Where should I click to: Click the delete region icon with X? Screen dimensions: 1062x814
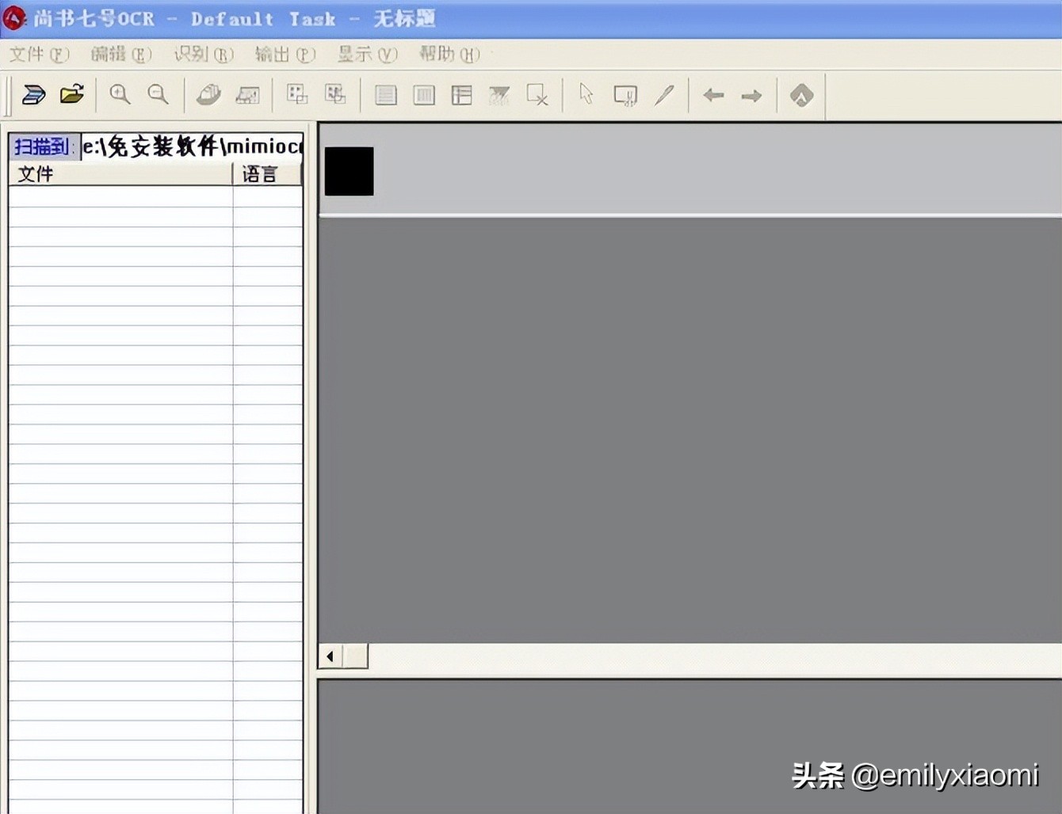point(537,96)
